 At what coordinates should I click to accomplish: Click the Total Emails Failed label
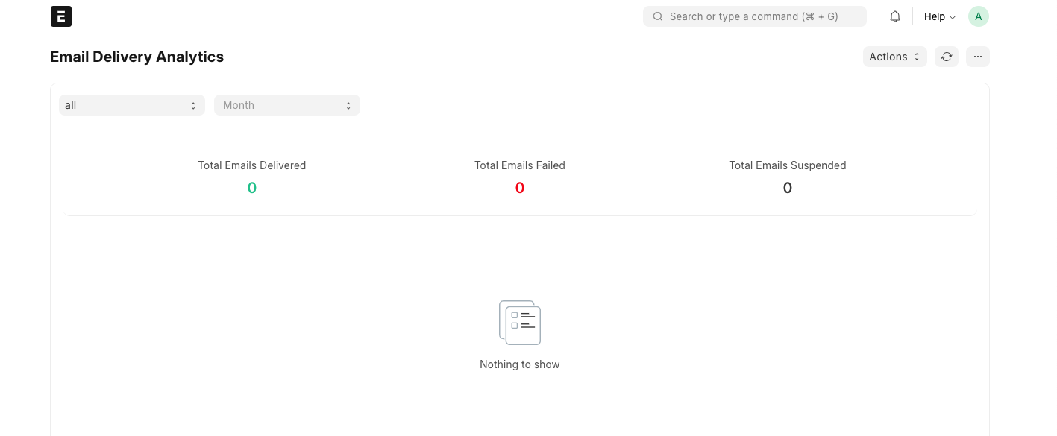(520, 165)
